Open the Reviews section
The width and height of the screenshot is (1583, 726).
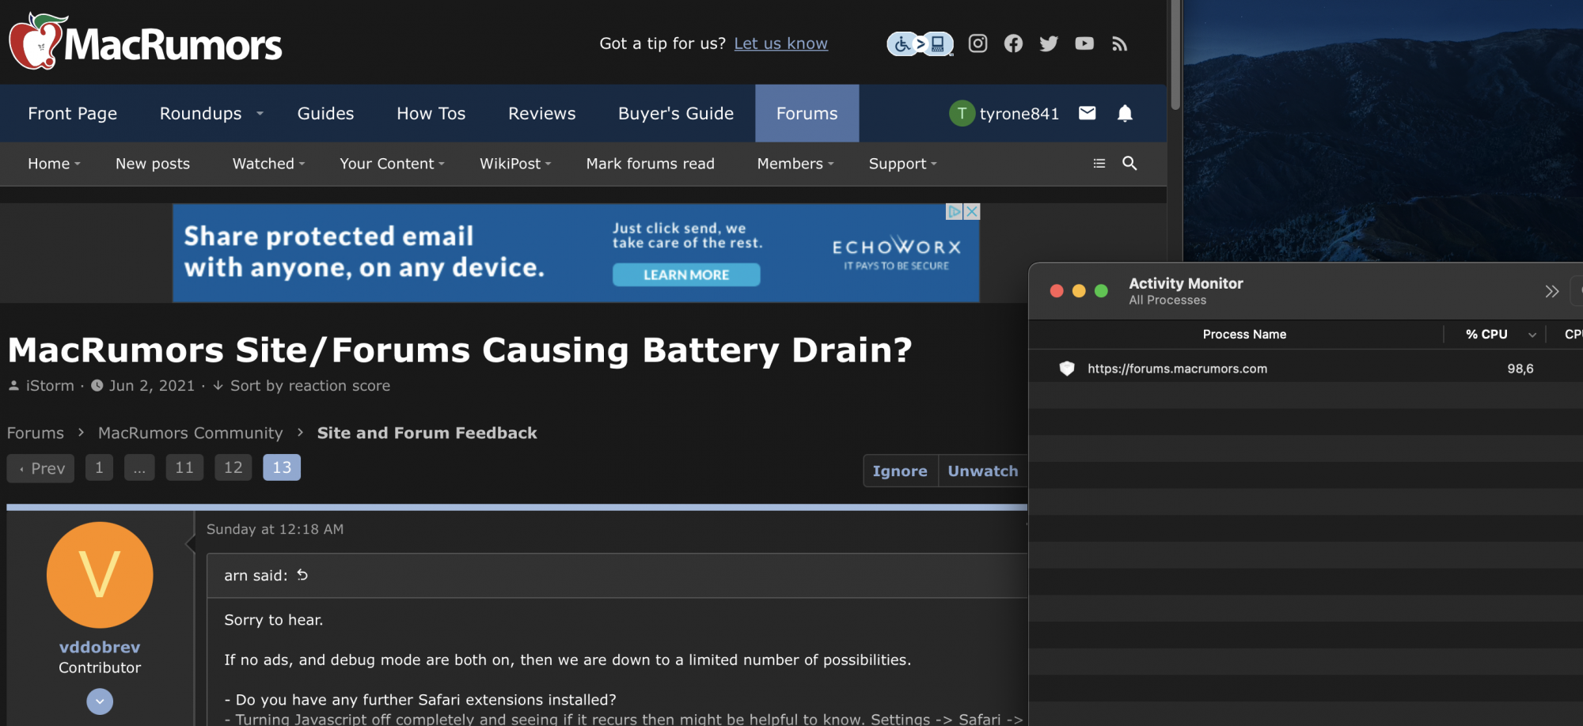[542, 113]
